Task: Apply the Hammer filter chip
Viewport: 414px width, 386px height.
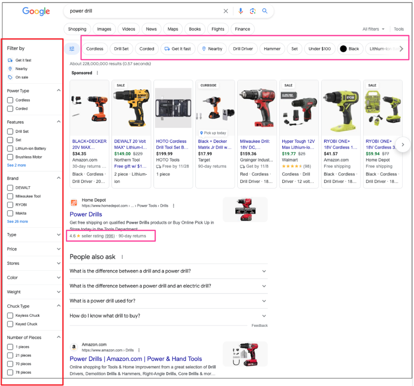Action: (272, 49)
